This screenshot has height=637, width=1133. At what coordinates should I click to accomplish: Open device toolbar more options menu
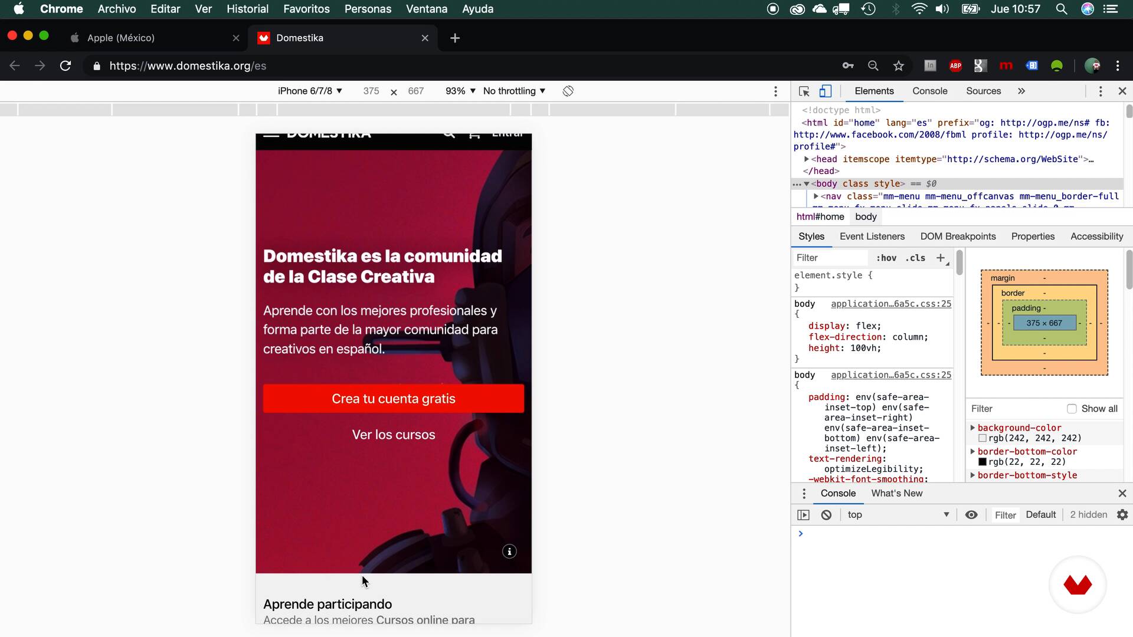(x=775, y=91)
